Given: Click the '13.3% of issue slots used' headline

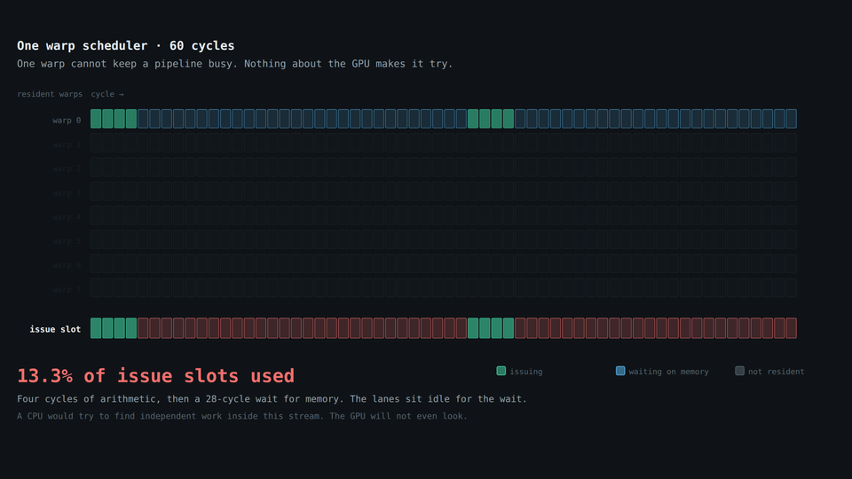Looking at the screenshot, I should [x=155, y=375].
